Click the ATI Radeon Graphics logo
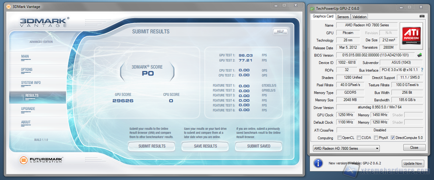 pyautogui.click(x=411, y=36)
